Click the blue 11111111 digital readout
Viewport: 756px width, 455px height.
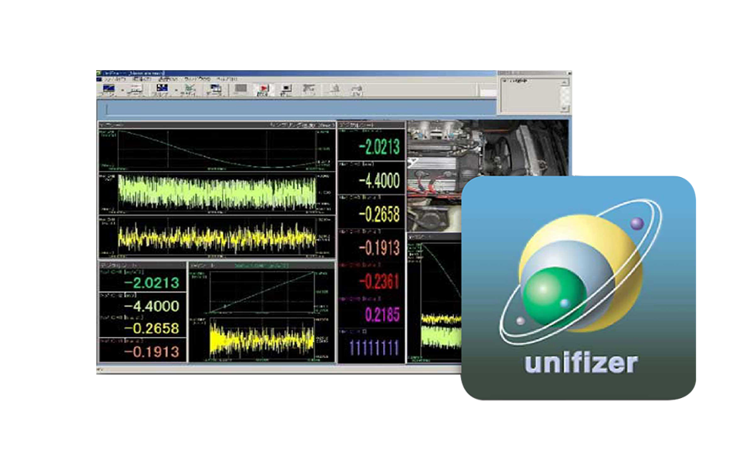tap(371, 346)
